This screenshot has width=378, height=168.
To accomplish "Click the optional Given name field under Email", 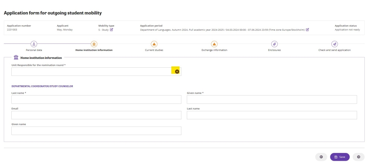I will (x=97, y=131).
